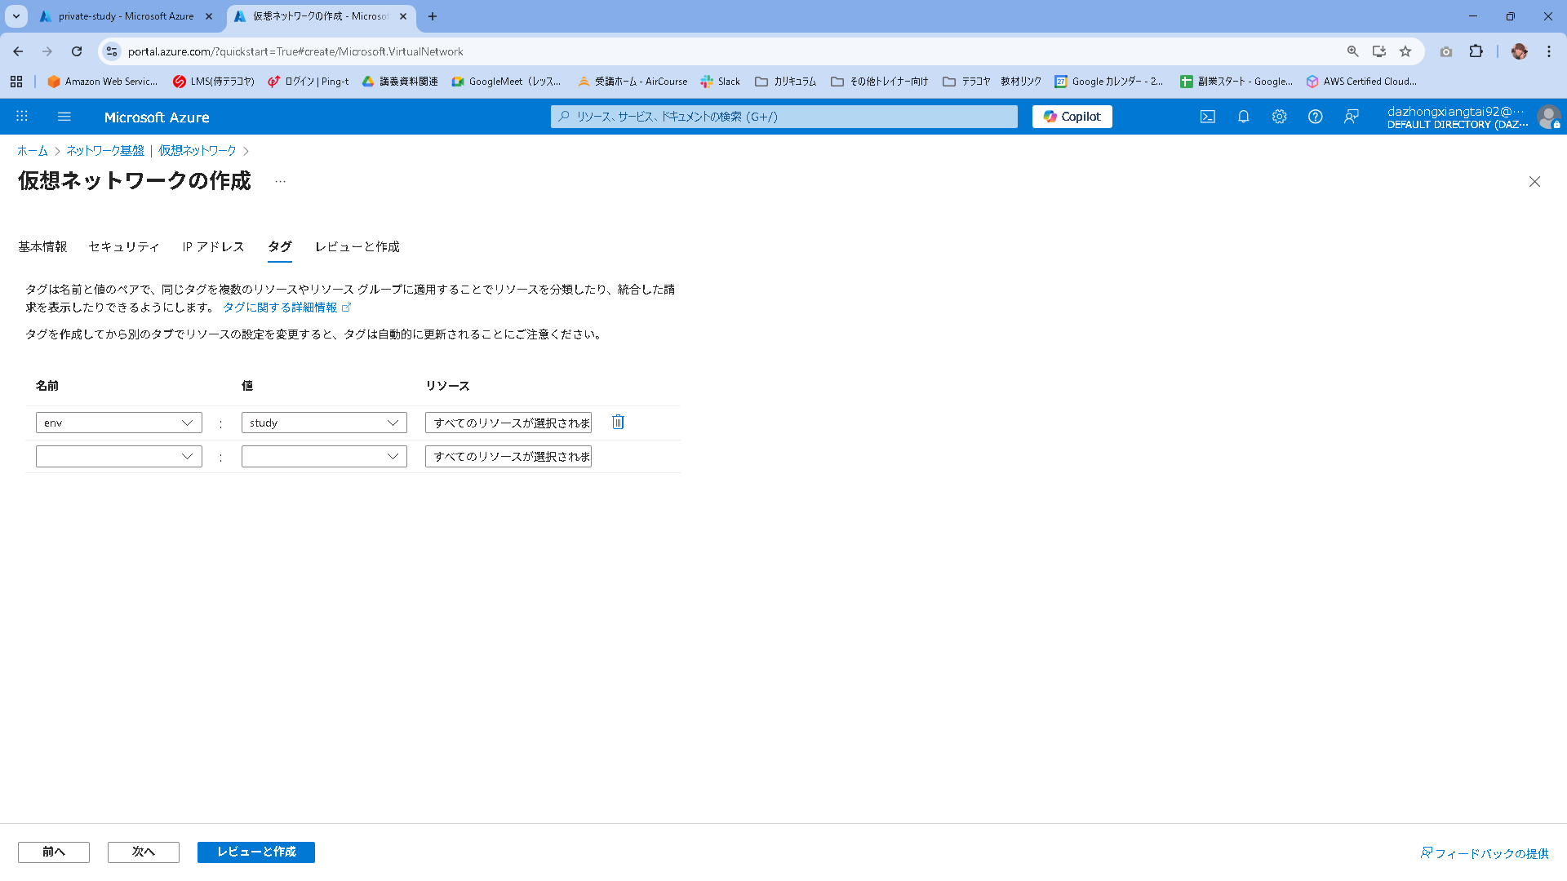Open portal settings gear icon
The height and width of the screenshot is (881, 1567).
1279,117
